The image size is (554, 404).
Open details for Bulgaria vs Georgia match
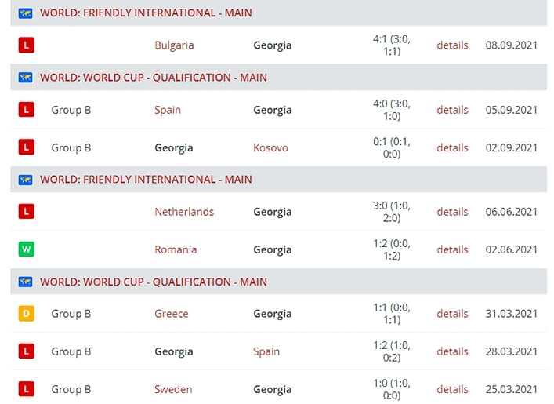click(x=452, y=45)
